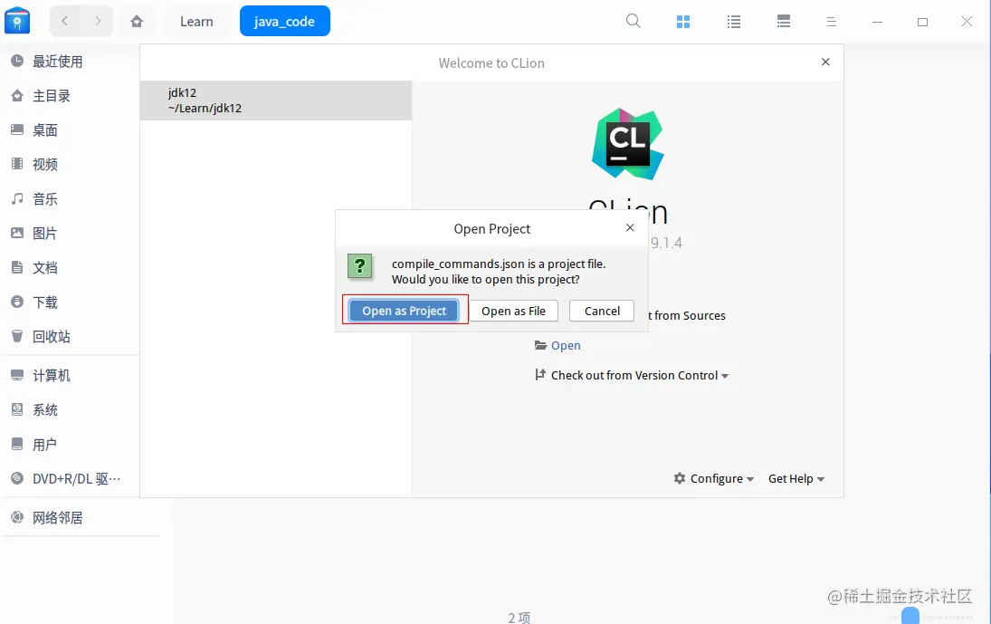Go to home directory icon
991x624 pixels.
pyautogui.click(x=137, y=22)
